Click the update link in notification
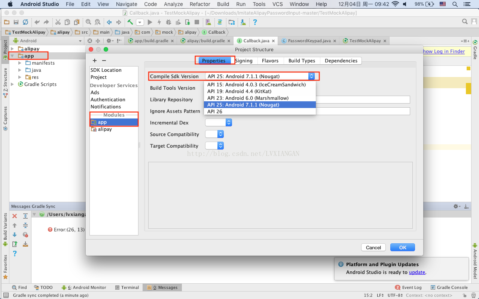The image size is (479, 299). [x=417, y=272]
